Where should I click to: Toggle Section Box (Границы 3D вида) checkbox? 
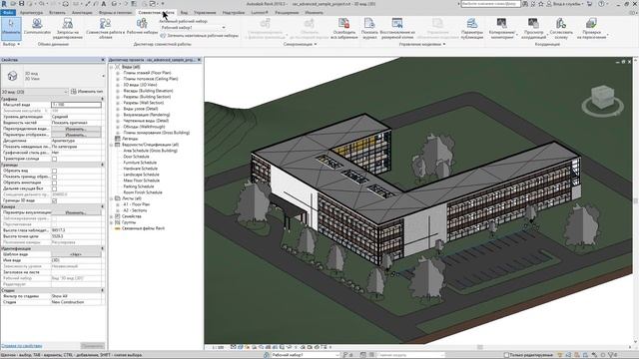click(x=54, y=200)
